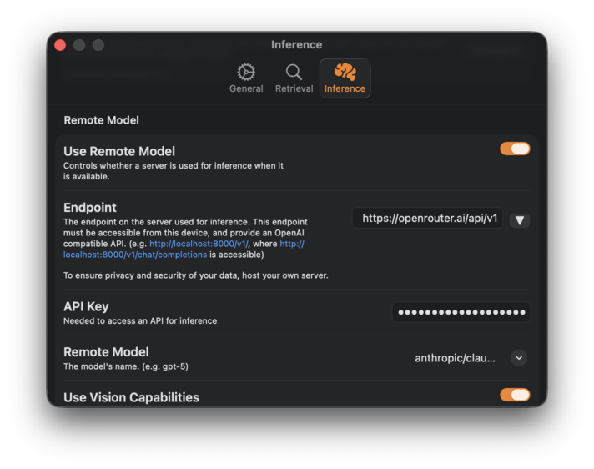594x469 pixels.
Task: Click the Inference window title text
Action: pyautogui.click(x=296, y=45)
